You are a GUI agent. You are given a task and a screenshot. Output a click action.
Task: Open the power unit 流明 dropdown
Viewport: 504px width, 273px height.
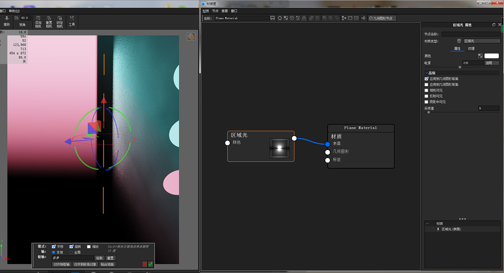492,63
